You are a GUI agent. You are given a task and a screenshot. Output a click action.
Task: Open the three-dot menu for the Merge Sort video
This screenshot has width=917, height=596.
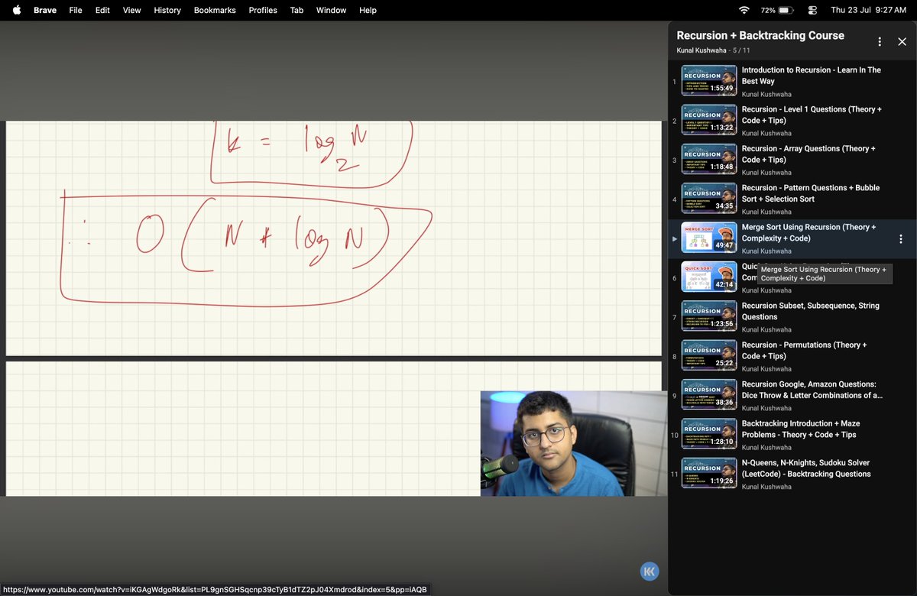(x=901, y=239)
